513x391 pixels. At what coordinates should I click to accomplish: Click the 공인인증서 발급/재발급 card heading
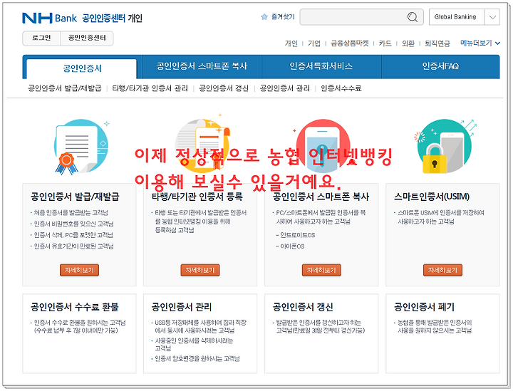point(75,197)
